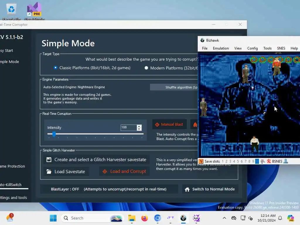Image resolution: width=300 pixels, height=225 pixels.
Task: Select Modern Platforms radio button
Action: 146,68
